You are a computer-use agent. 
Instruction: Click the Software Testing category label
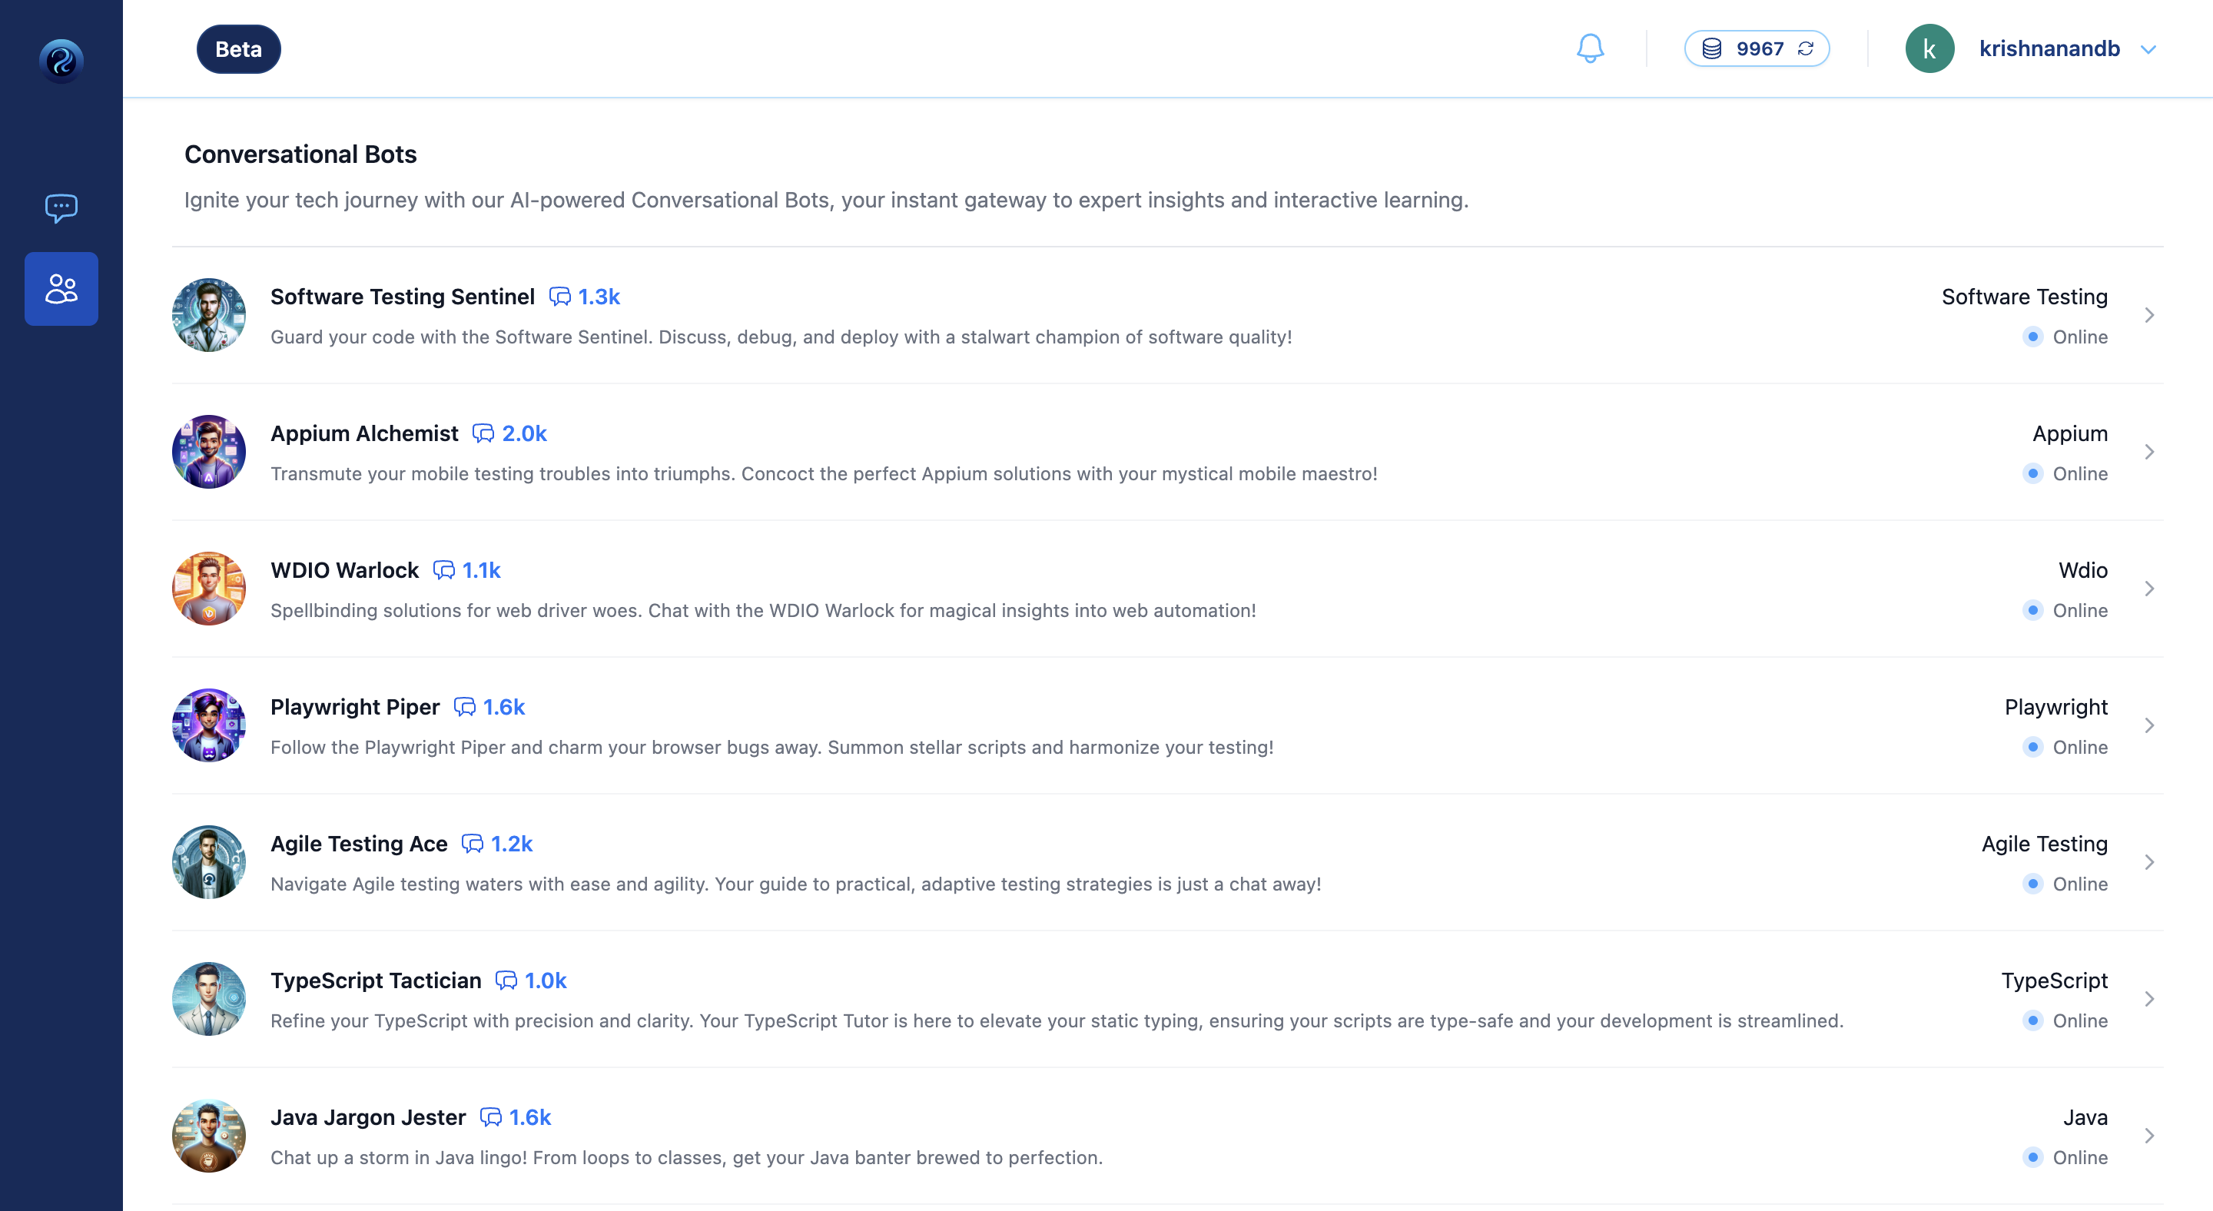(x=2024, y=297)
